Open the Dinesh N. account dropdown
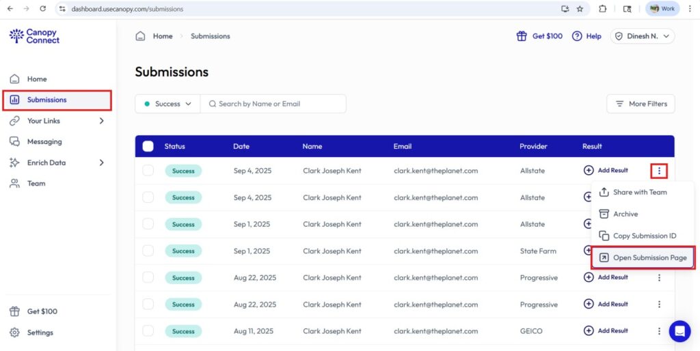 643,36
